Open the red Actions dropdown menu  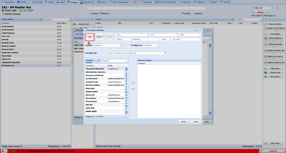coord(260,12)
